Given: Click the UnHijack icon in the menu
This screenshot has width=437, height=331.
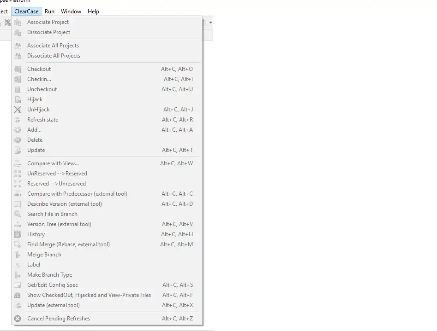Looking at the screenshot, I should (x=18, y=110).
